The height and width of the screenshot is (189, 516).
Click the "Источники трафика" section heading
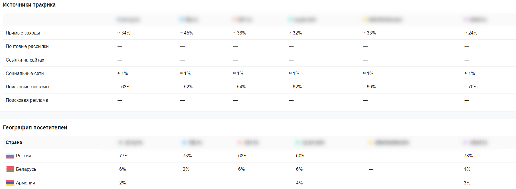coord(29,5)
